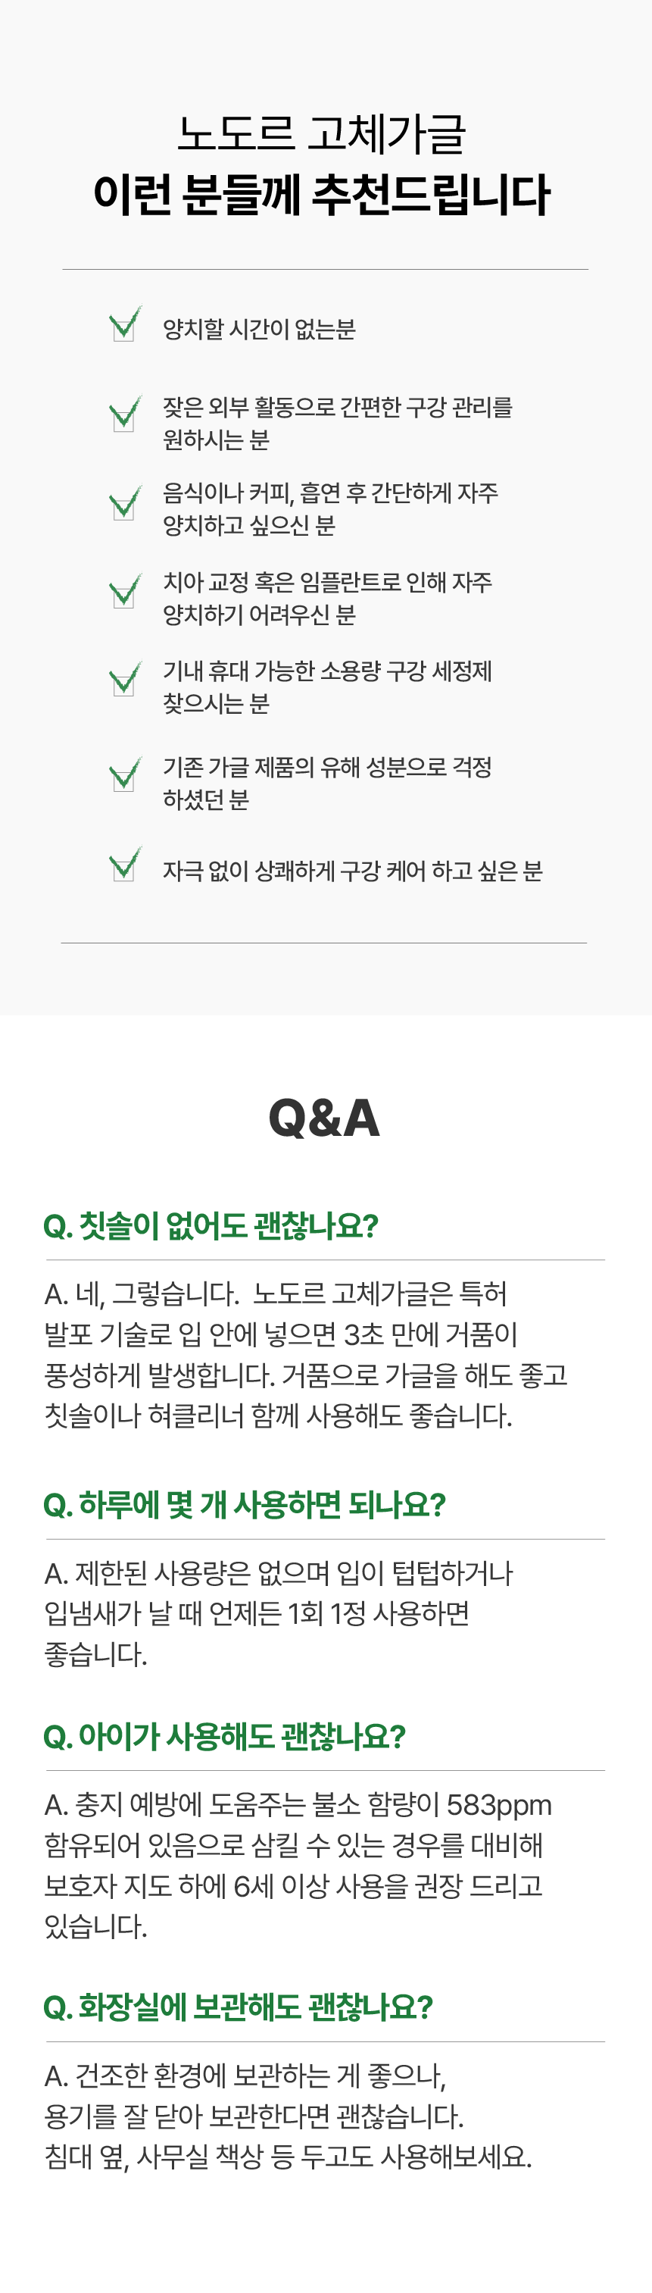Click the '이런 분들께 추천드립니다' bold heading

[322, 195]
